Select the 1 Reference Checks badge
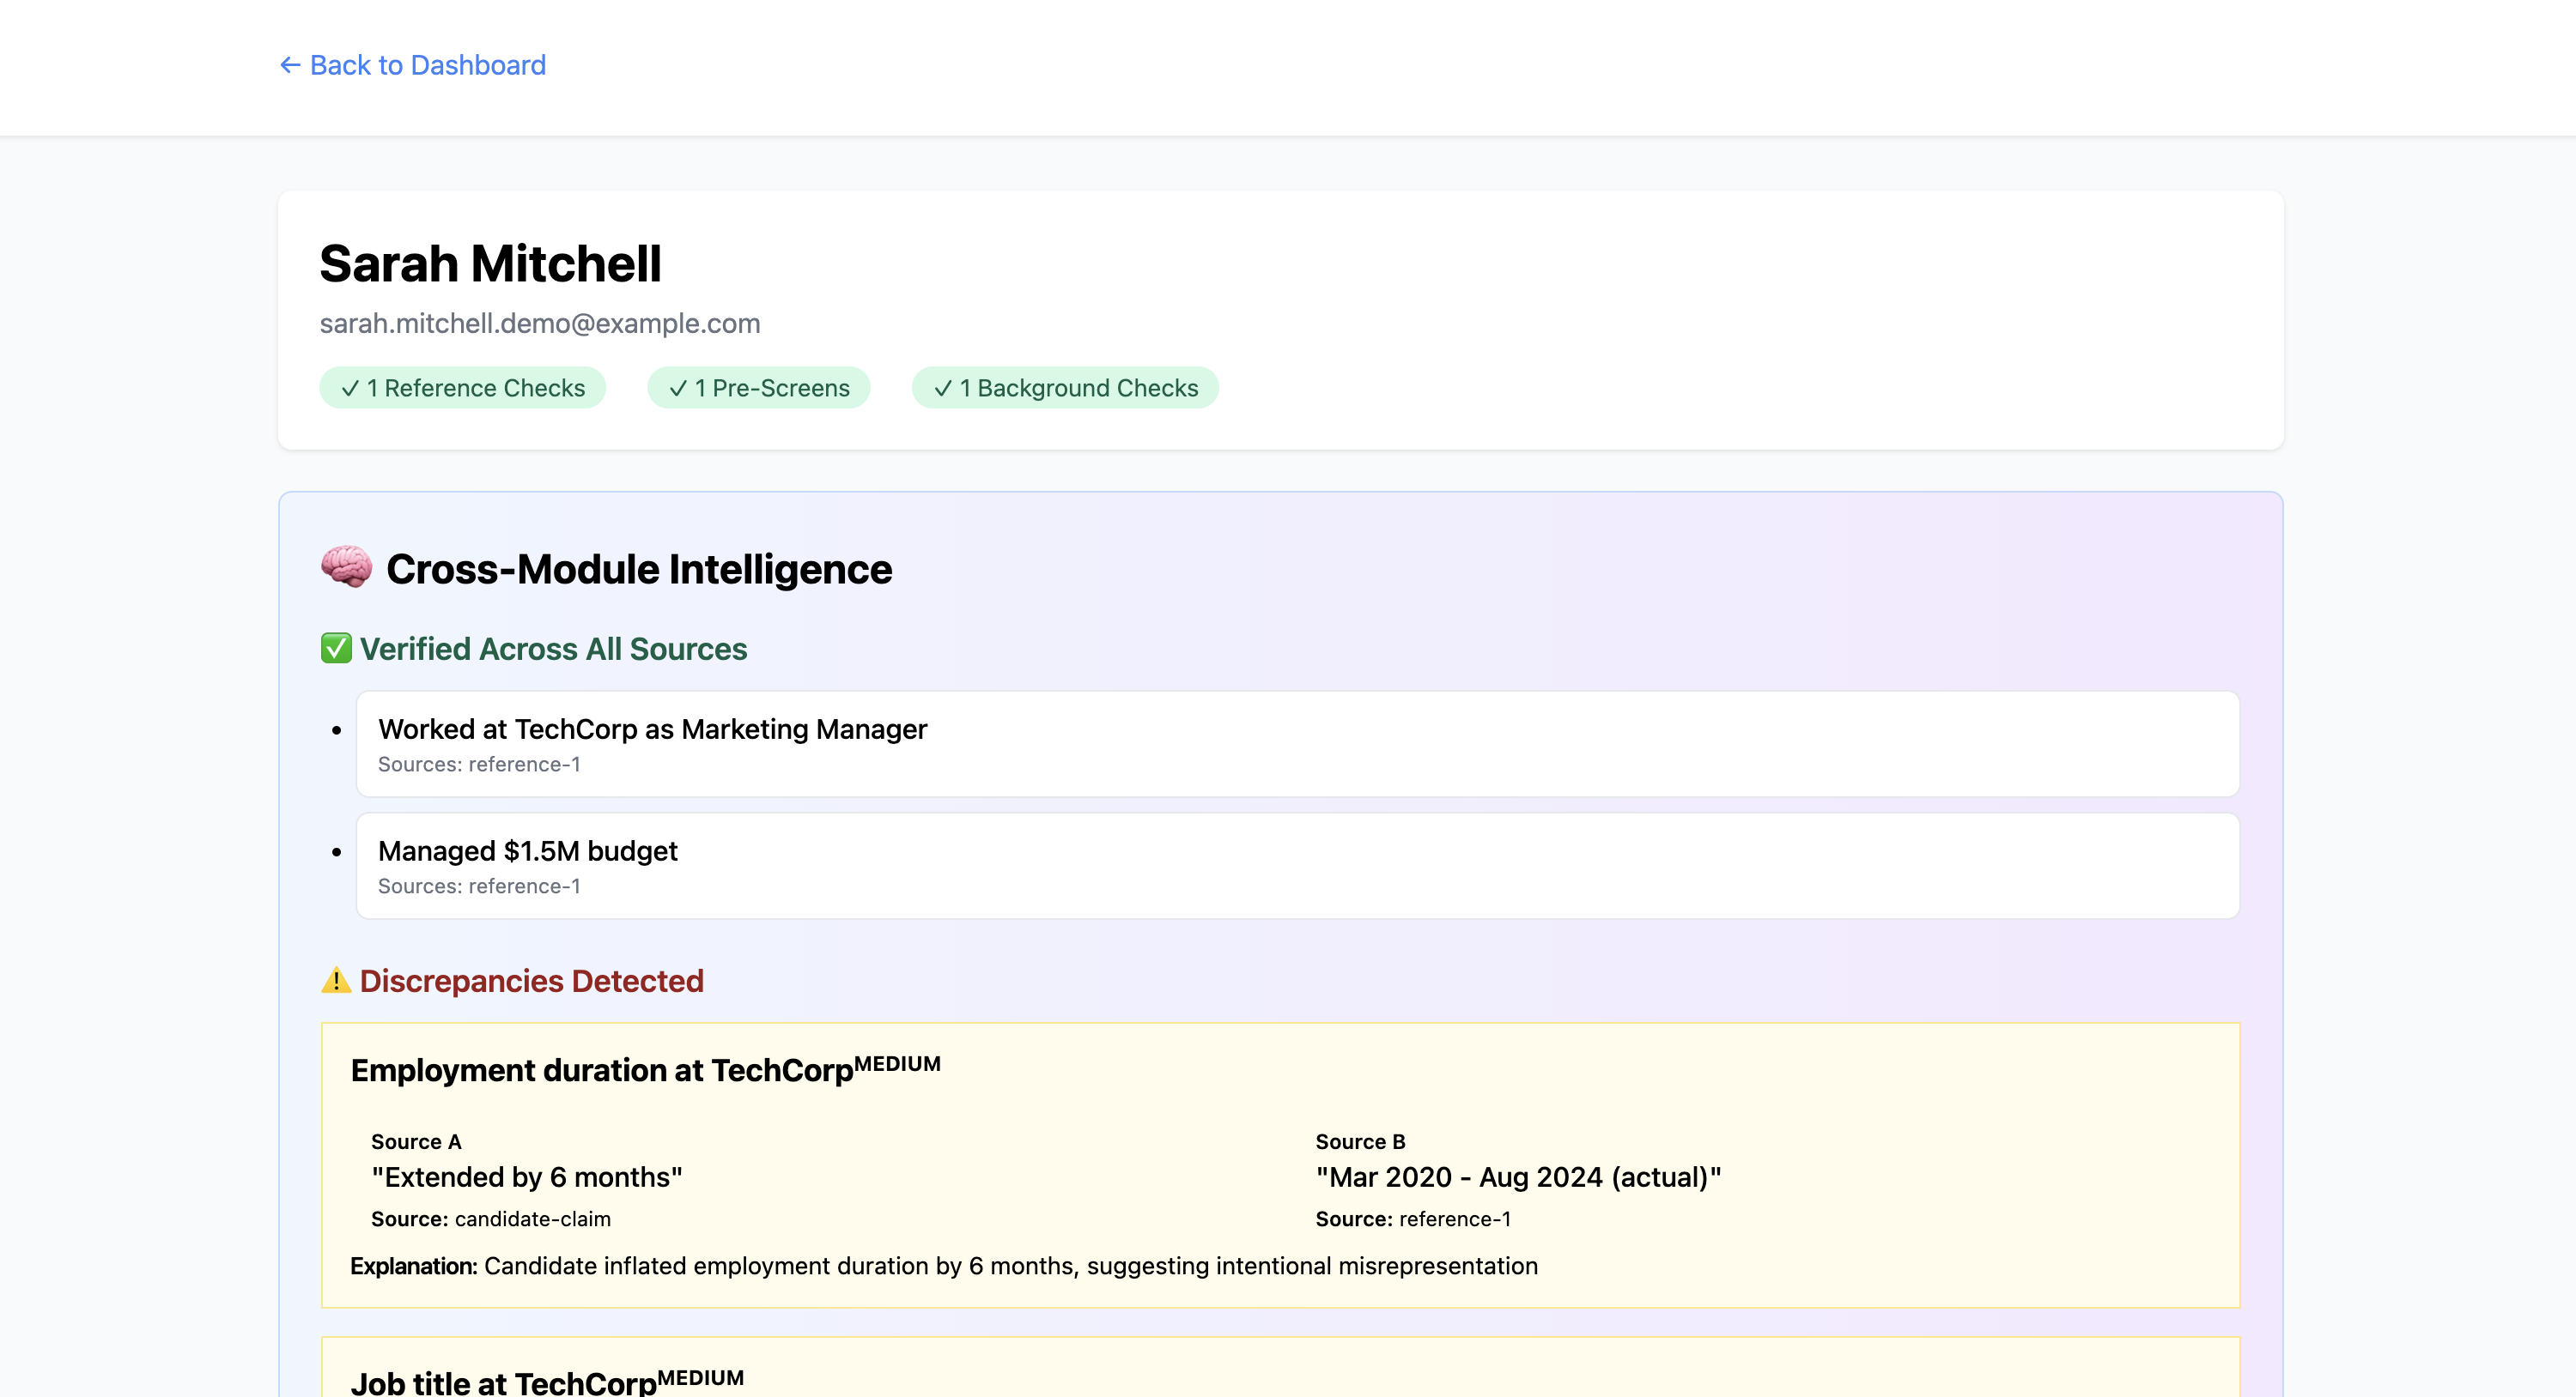 [462, 388]
